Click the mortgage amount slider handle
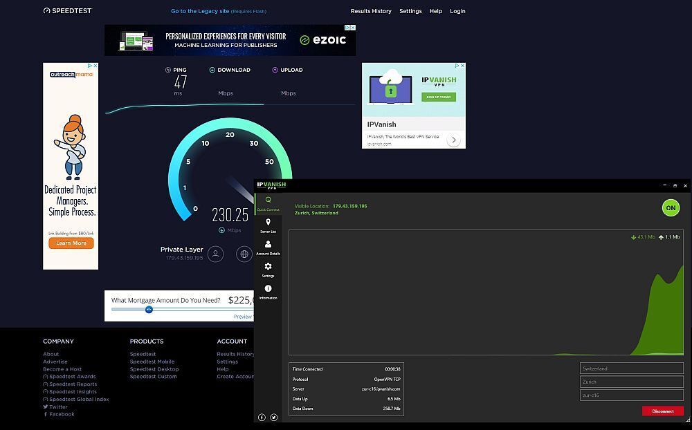Viewport: 692px width, 430px height. click(149, 310)
